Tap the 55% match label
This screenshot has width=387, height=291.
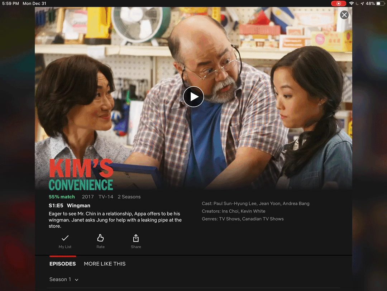(62, 197)
